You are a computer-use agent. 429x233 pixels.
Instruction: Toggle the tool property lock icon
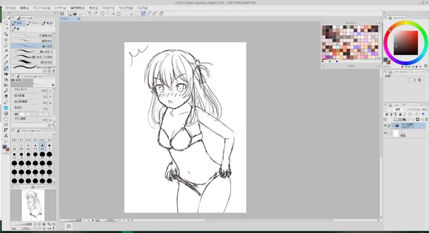(53, 84)
